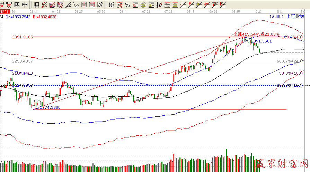310x172 pixels.
Task: Select the red percent horizontal lines tool
Action: coord(135,4)
